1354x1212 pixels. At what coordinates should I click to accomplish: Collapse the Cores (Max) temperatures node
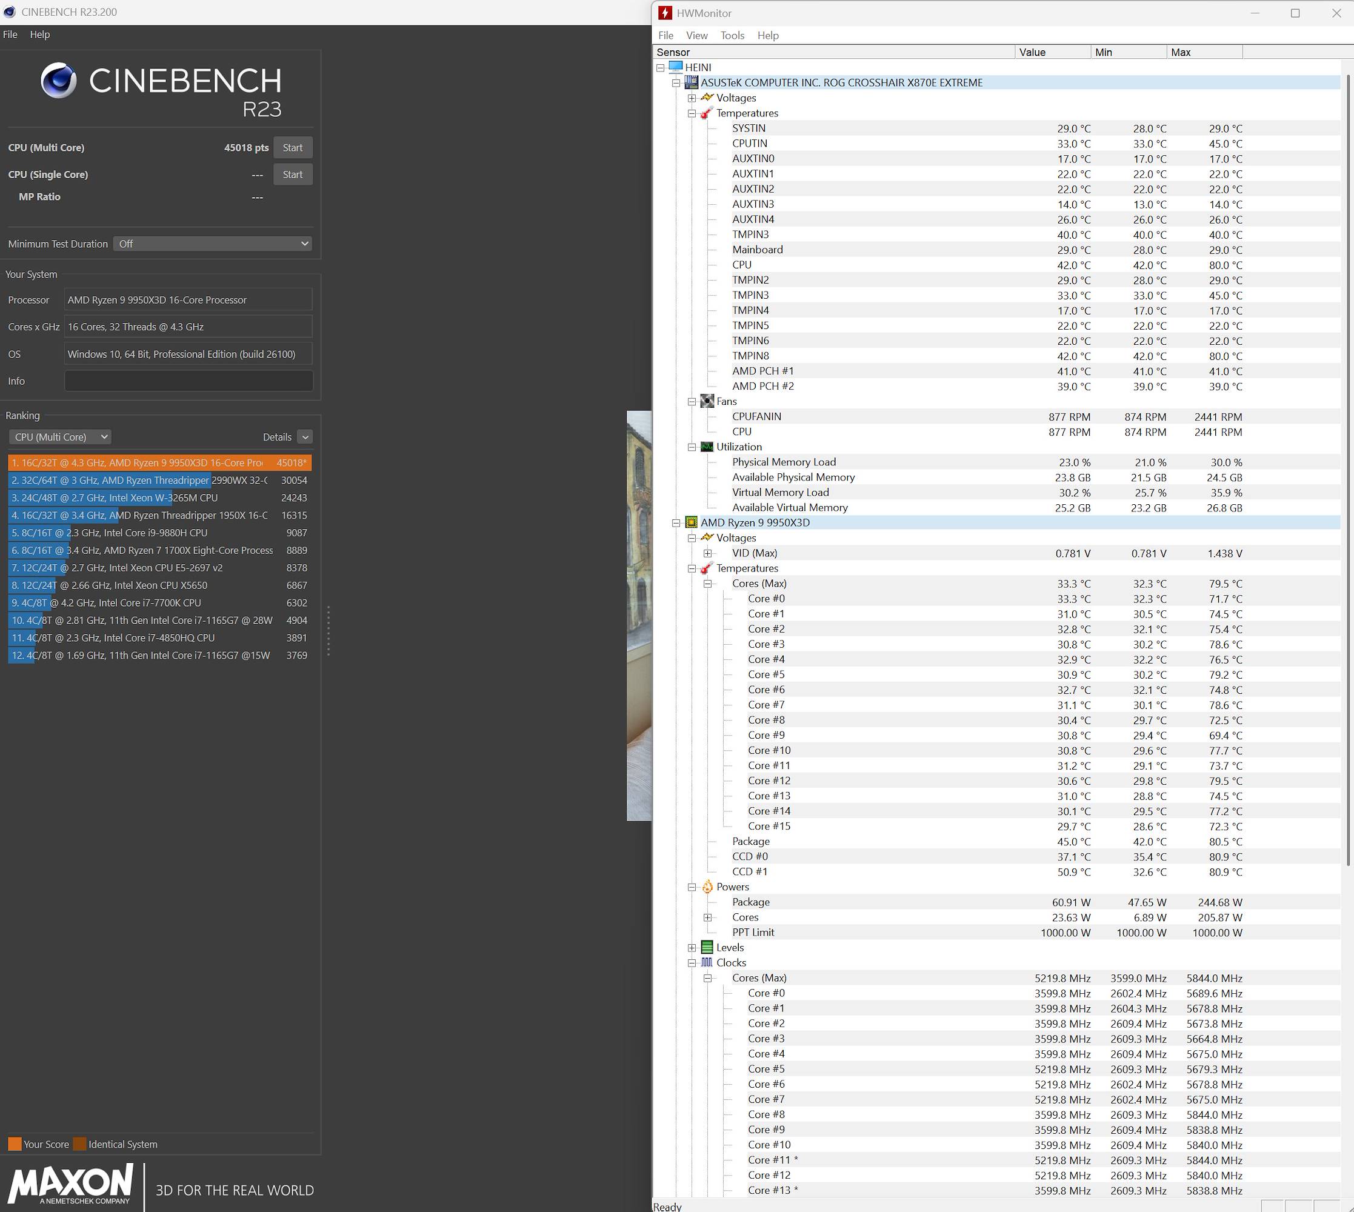pyautogui.click(x=708, y=584)
